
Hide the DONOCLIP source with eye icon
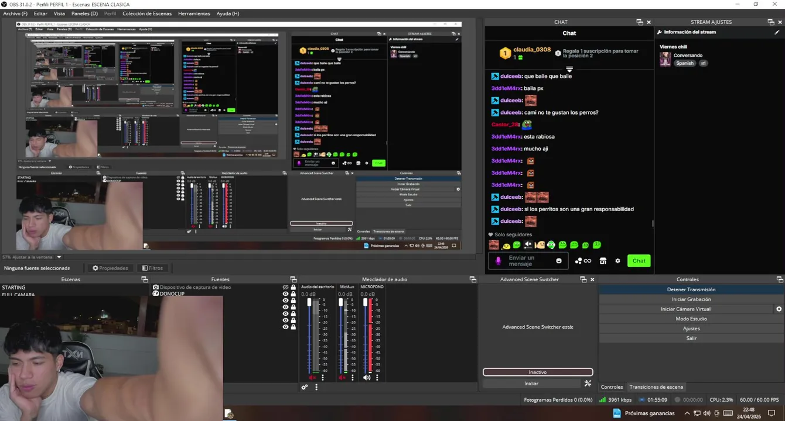[x=286, y=294]
